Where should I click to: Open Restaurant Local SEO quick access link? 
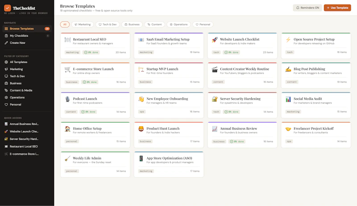(27, 146)
